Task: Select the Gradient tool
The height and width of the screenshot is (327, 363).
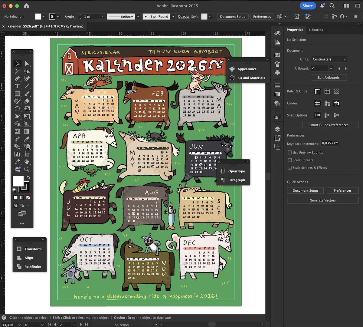Action: click(x=27, y=132)
